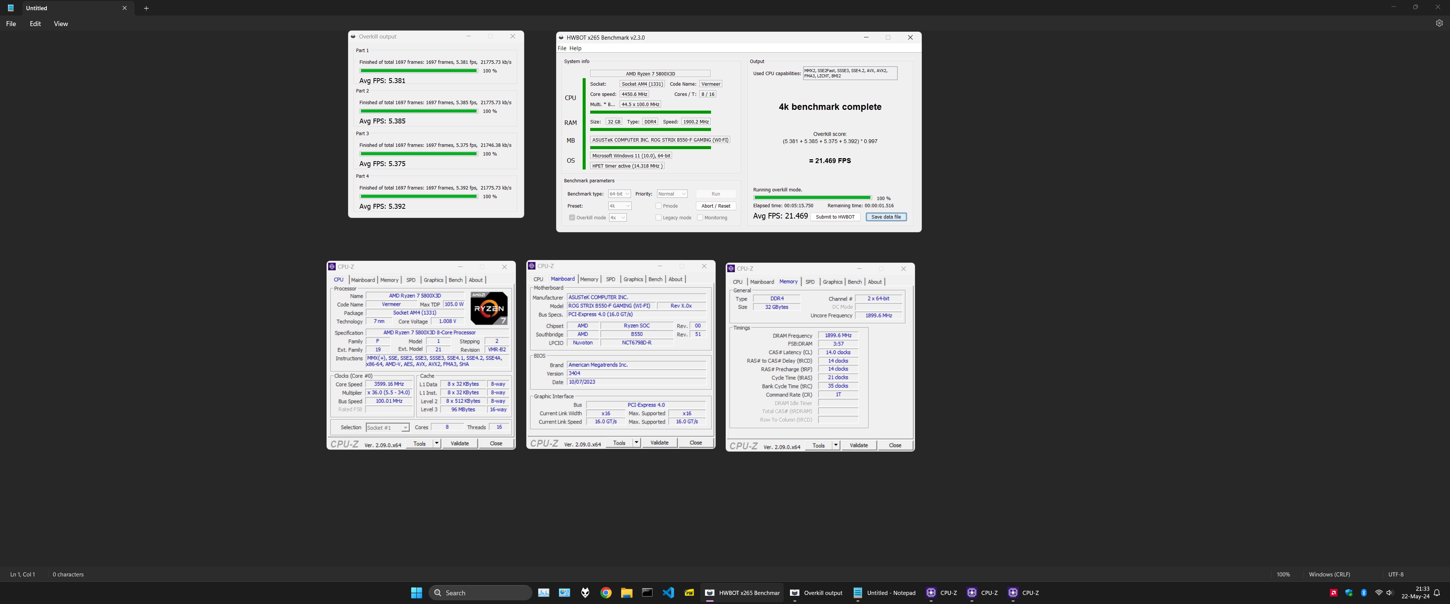Open volume speaker tray icon
This screenshot has width=1450, height=604.
point(1389,593)
